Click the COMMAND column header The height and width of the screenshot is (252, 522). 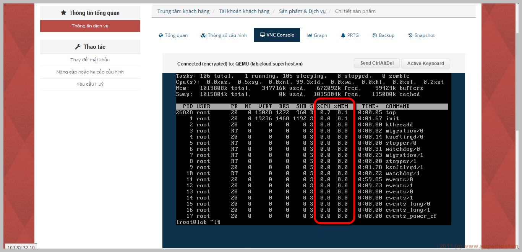[397, 107]
